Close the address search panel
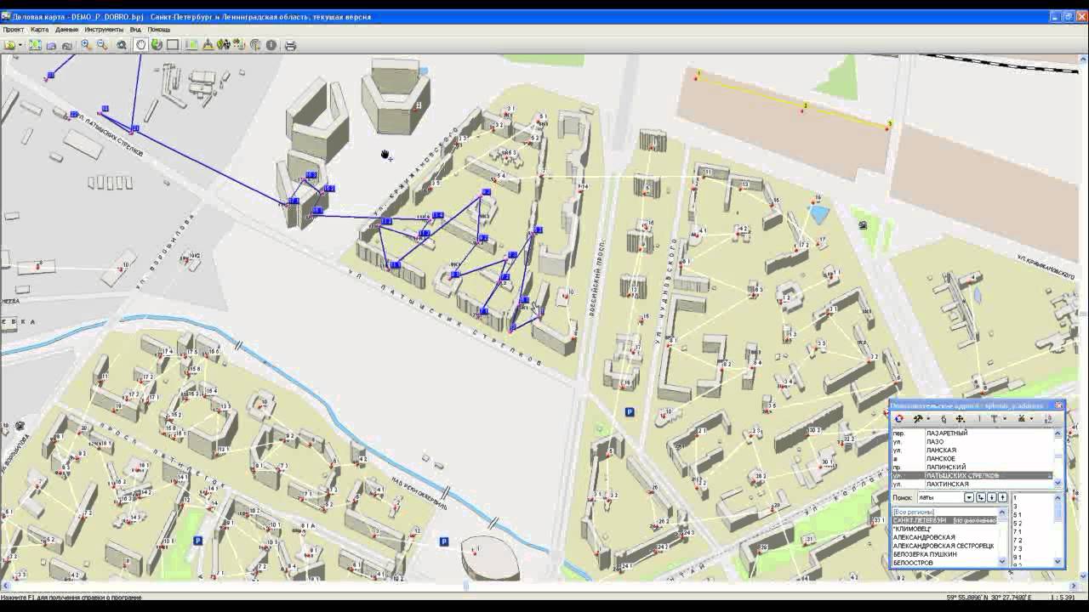Image resolution: width=1089 pixels, height=612 pixels. point(1059,405)
